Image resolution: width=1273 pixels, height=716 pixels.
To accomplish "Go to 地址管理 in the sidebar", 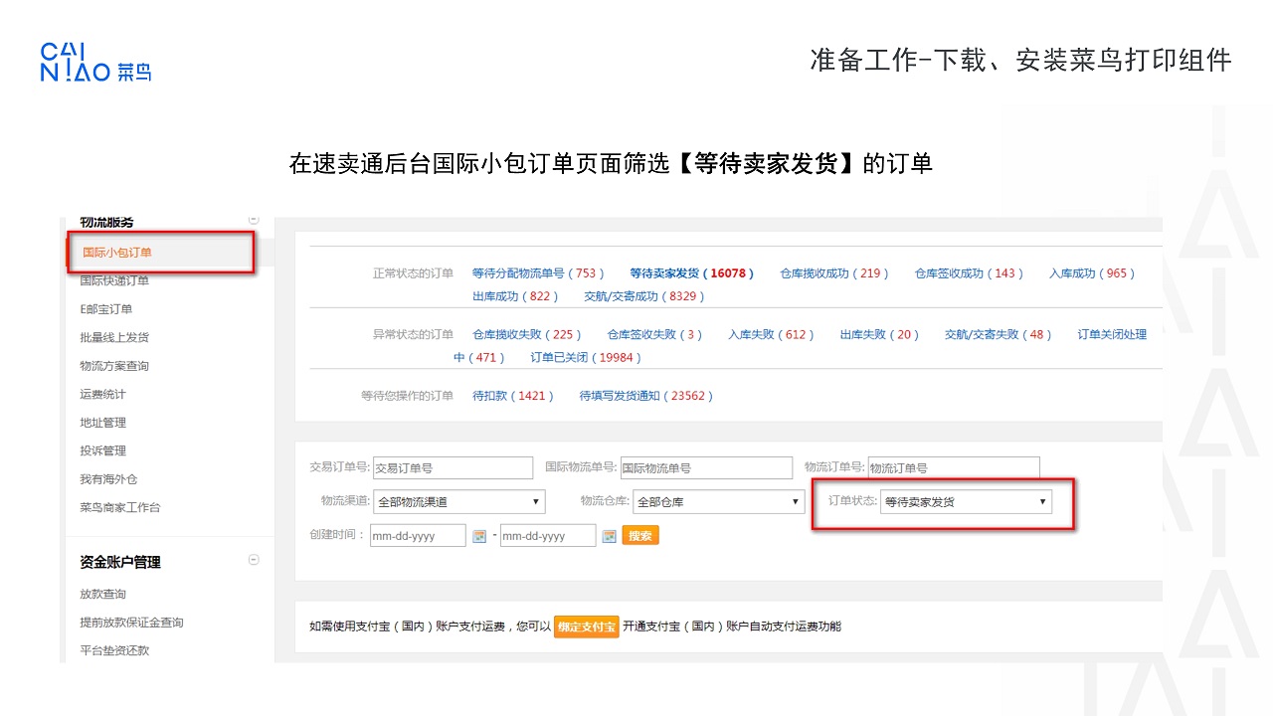I will [103, 423].
